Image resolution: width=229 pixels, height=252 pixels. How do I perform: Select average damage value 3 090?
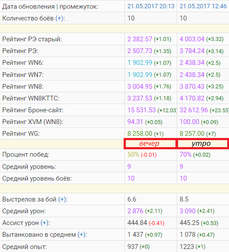point(188,211)
